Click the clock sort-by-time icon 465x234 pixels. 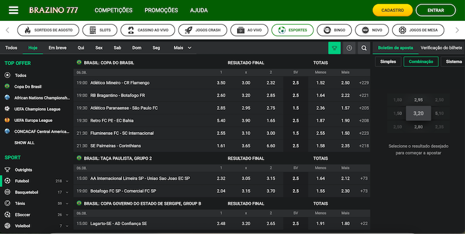point(349,48)
